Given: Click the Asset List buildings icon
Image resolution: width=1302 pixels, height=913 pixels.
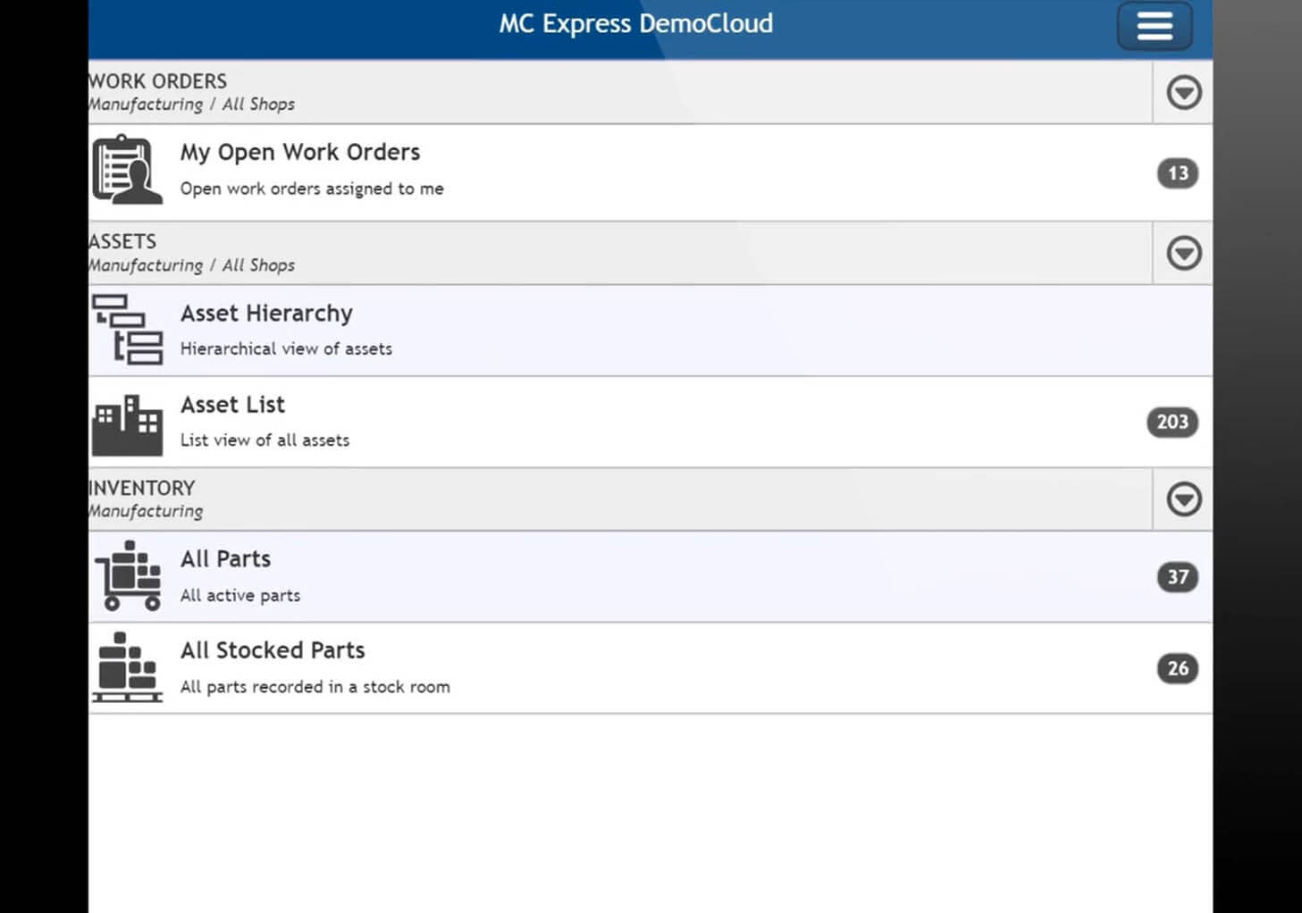Looking at the screenshot, I should pyautogui.click(x=128, y=422).
